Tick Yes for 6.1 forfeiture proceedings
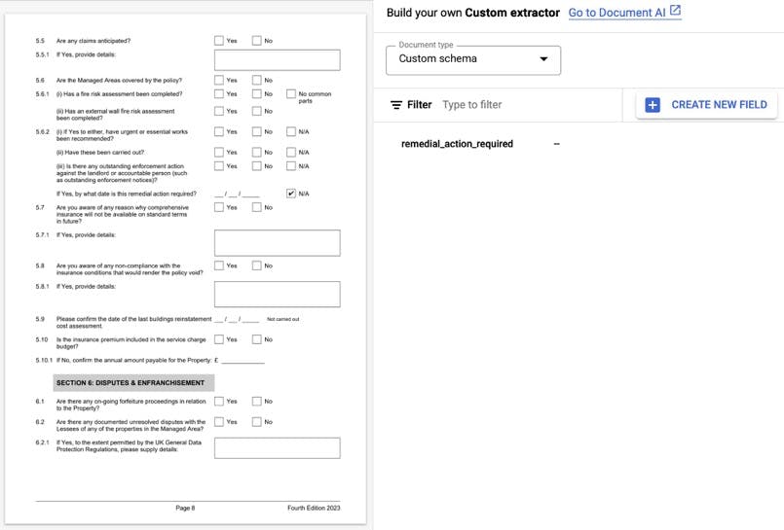 pos(219,402)
